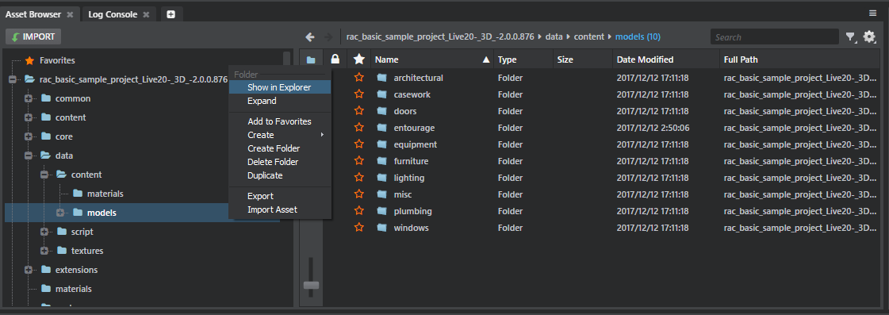Toggle favorite star for doors

(x=358, y=111)
